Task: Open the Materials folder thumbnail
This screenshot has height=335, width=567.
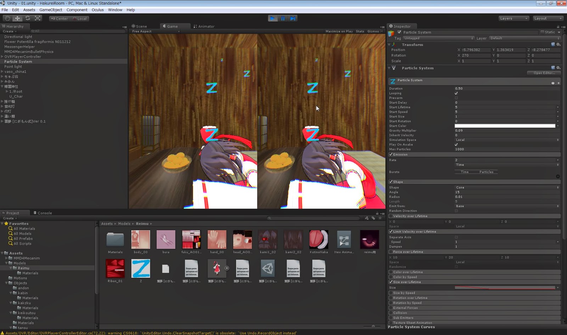Action: [x=115, y=240]
